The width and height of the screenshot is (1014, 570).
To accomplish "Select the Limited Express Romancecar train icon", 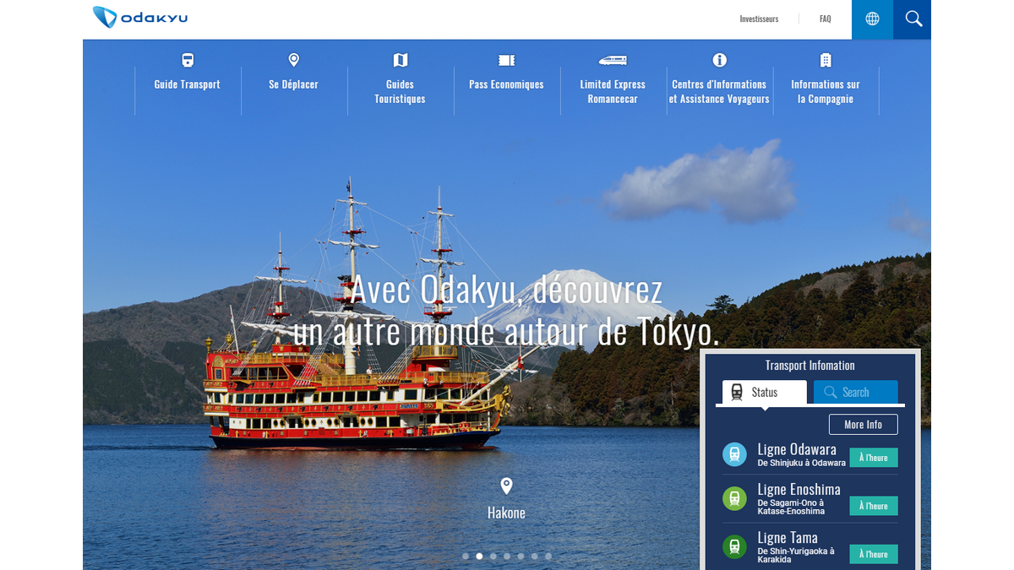I will pos(613,60).
